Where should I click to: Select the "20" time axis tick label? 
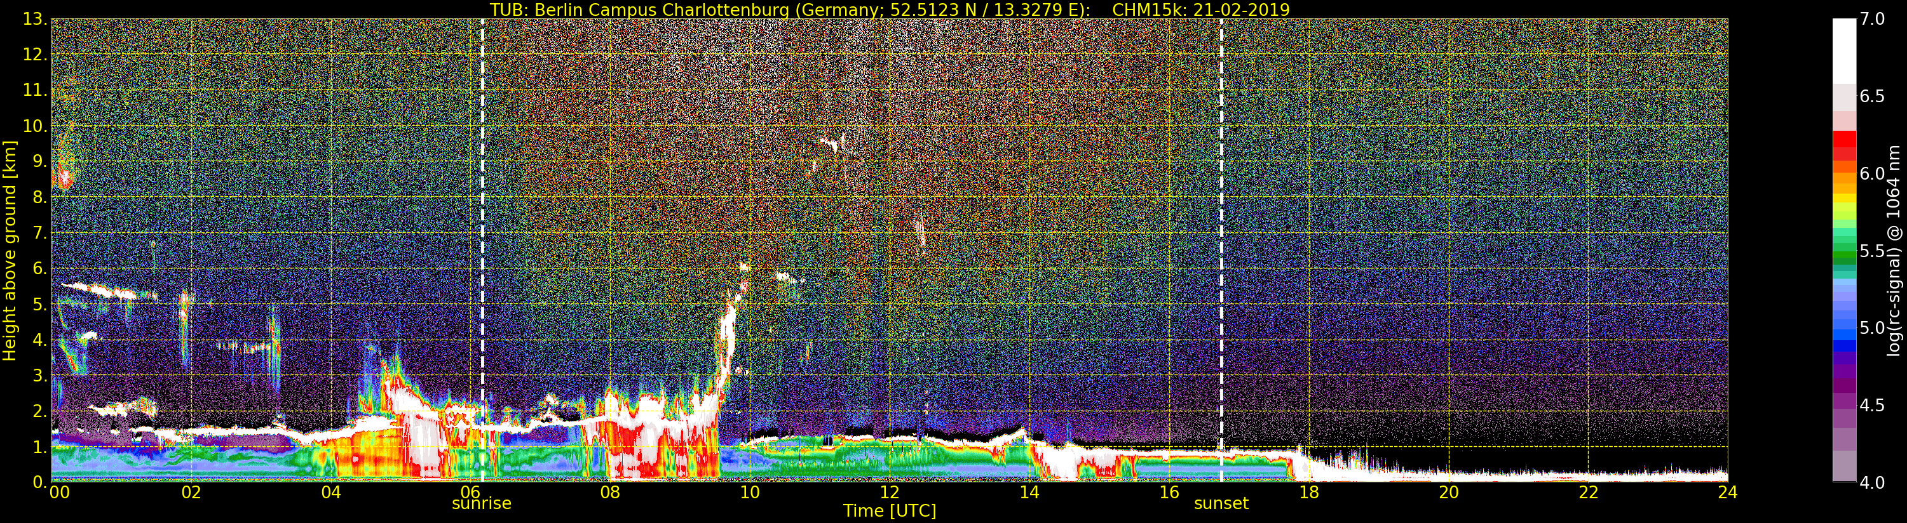click(x=1449, y=493)
